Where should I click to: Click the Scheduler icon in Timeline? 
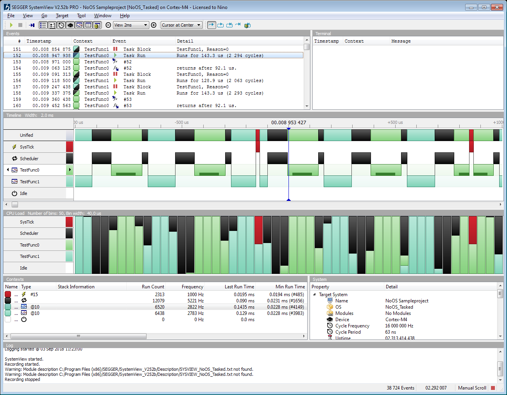[x=14, y=159]
